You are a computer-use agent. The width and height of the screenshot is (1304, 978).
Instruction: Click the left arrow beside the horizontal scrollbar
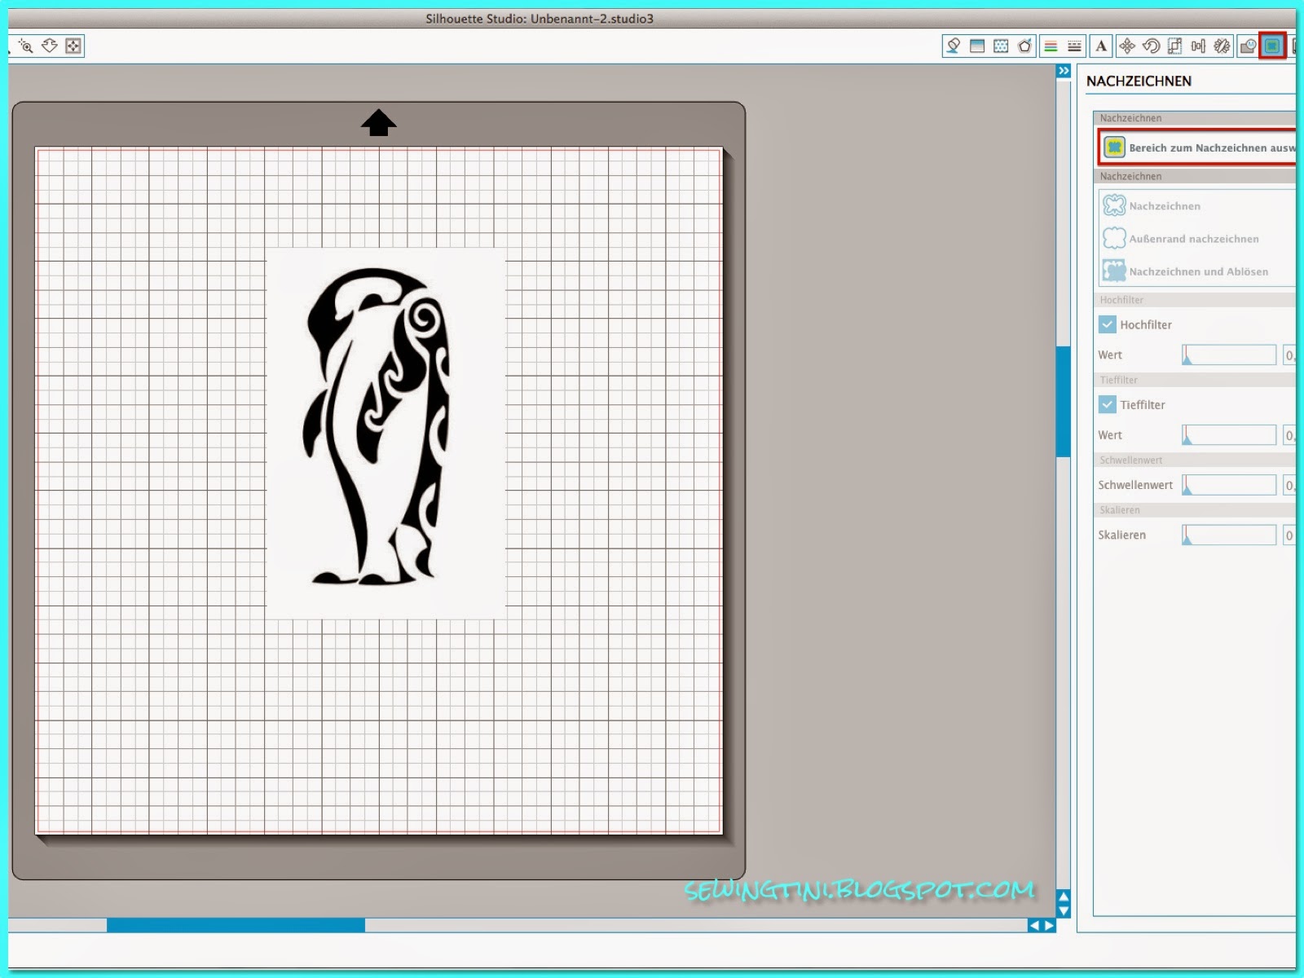(x=1033, y=925)
